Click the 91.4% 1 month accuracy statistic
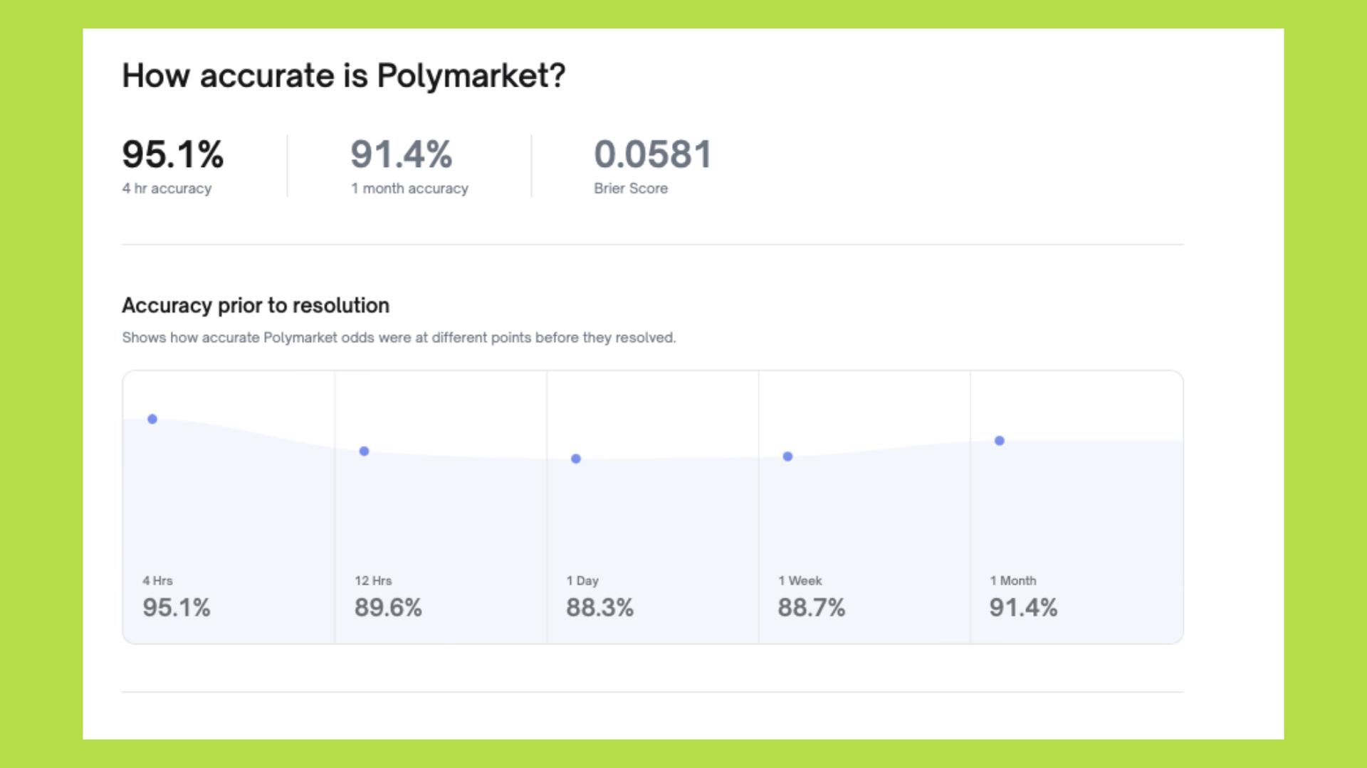Screen dimensions: 1367x768 tap(402, 155)
